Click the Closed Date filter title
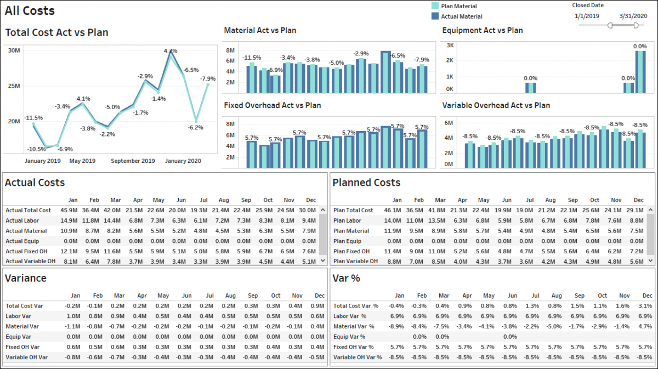 tap(588, 5)
